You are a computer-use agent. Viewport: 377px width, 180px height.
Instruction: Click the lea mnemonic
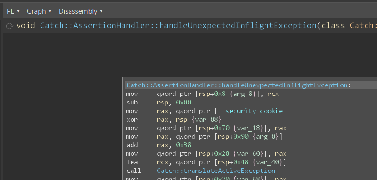click(x=132, y=162)
